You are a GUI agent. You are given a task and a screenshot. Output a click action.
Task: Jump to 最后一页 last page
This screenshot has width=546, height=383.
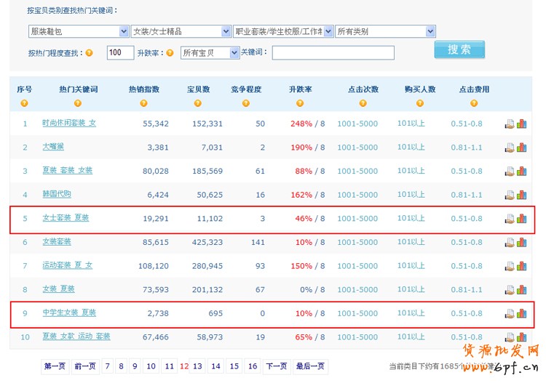(x=309, y=366)
